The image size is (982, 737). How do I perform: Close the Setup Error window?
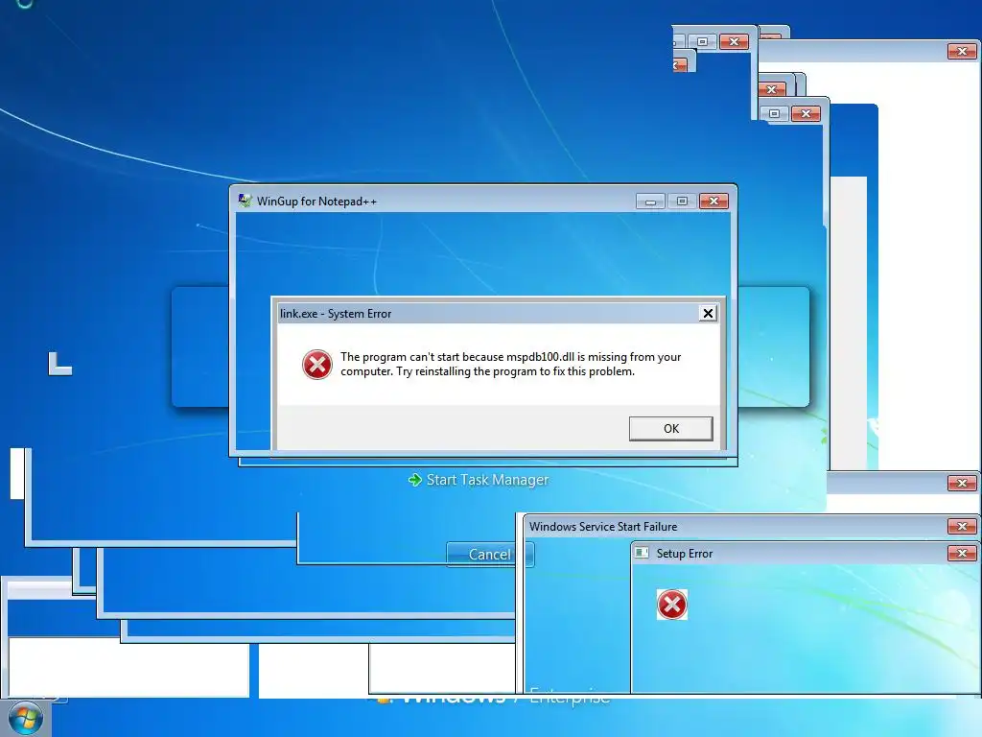coord(962,554)
